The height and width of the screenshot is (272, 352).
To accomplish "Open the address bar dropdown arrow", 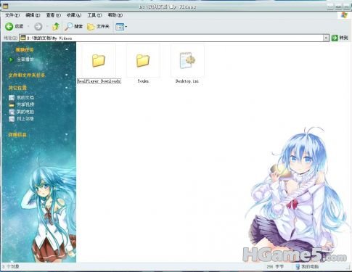I will click(326, 38).
